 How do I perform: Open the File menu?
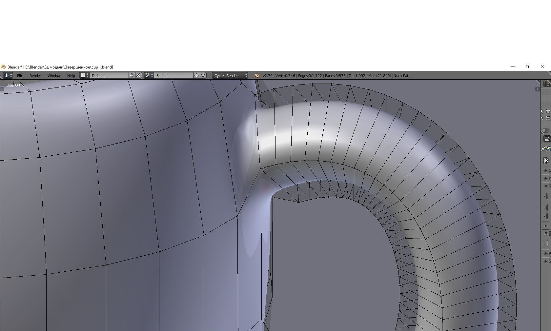click(20, 76)
